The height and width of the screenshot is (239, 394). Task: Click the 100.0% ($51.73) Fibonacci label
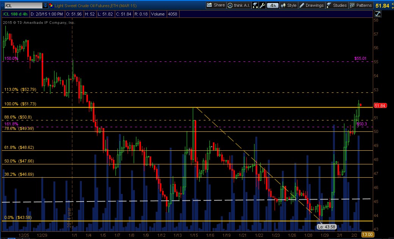pos(20,104)
